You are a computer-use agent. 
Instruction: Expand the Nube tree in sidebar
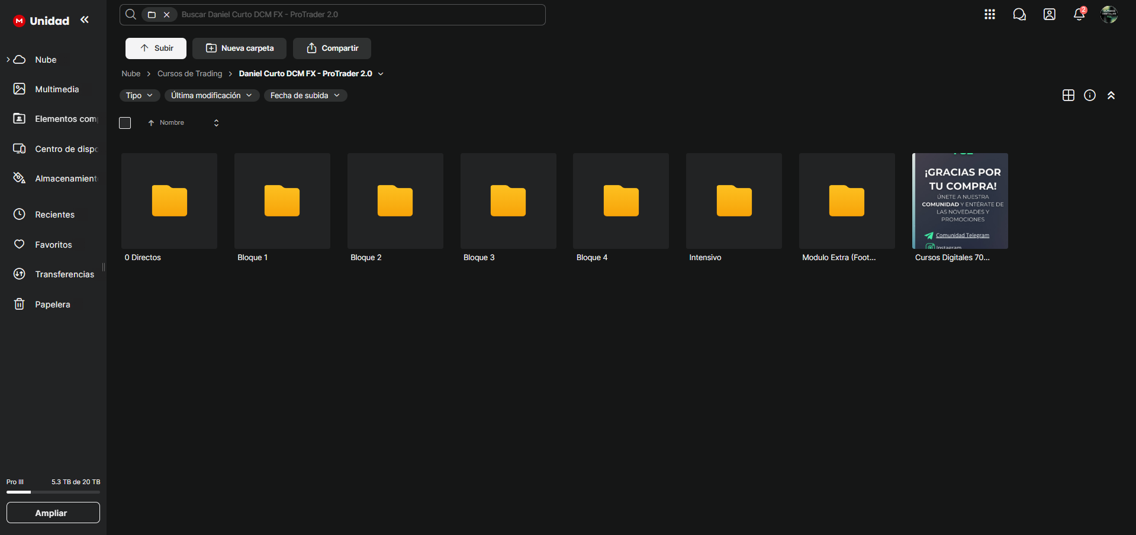coord(8,60)
